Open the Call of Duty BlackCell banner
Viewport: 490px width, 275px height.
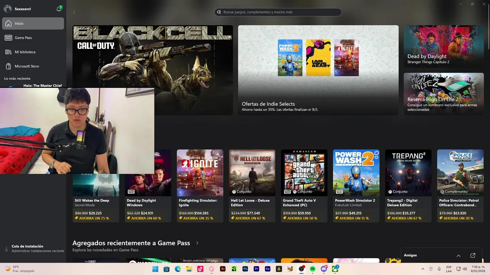pos(153,70)
